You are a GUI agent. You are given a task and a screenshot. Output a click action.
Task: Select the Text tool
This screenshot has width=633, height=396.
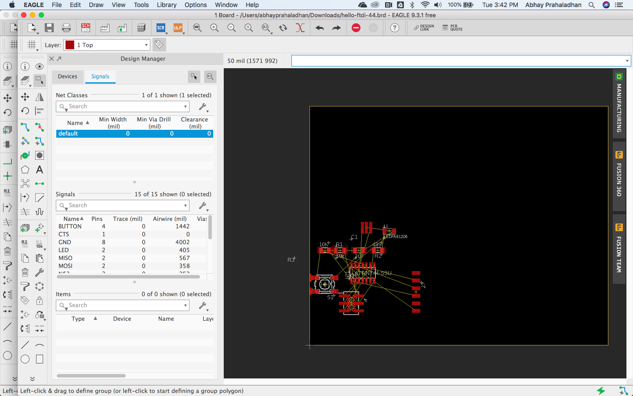40,170
